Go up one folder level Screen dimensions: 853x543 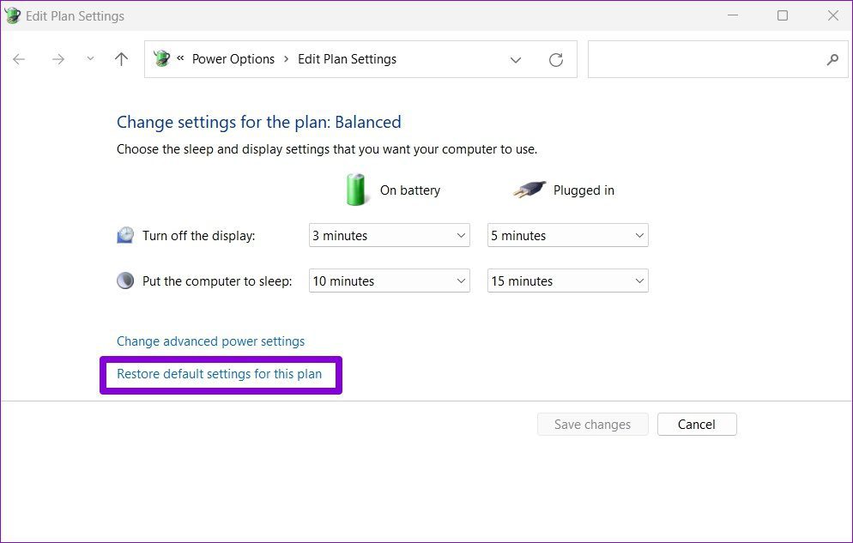(x=121, y=59)
